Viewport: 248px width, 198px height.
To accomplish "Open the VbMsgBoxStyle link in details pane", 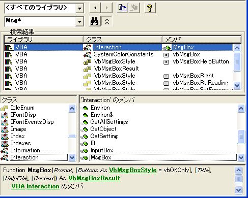I will pos(133,170).
